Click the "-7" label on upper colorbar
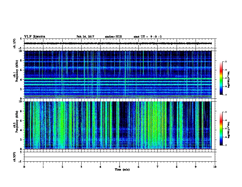This screenshot has height=187, width=242. 225,95
